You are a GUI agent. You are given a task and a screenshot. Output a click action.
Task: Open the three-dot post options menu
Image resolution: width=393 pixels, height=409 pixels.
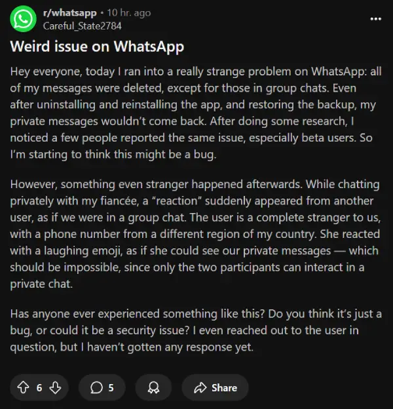pos(375,19)
